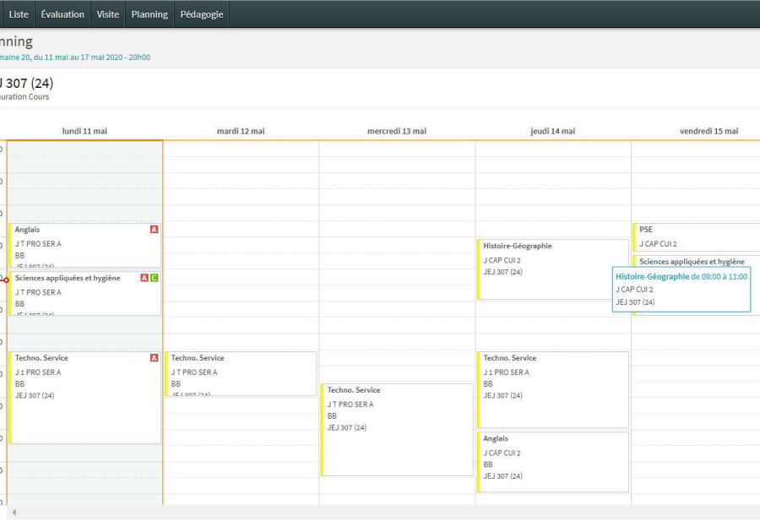
Task: Click the week 20 date range link
Action: click(76, 57)
